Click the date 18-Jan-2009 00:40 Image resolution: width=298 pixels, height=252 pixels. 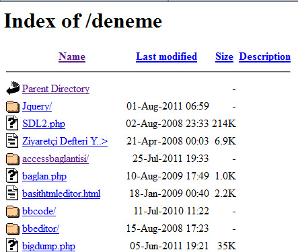click(170, 194)
